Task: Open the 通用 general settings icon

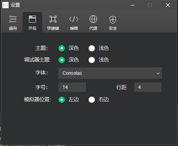Action: click(13, 19)
